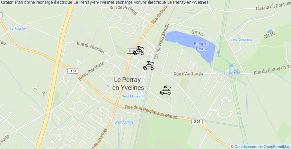Click the Le Perray-en-Yvelines town label
The width and height of the screenshot is (291, 149).
click(x=128, y=84)
